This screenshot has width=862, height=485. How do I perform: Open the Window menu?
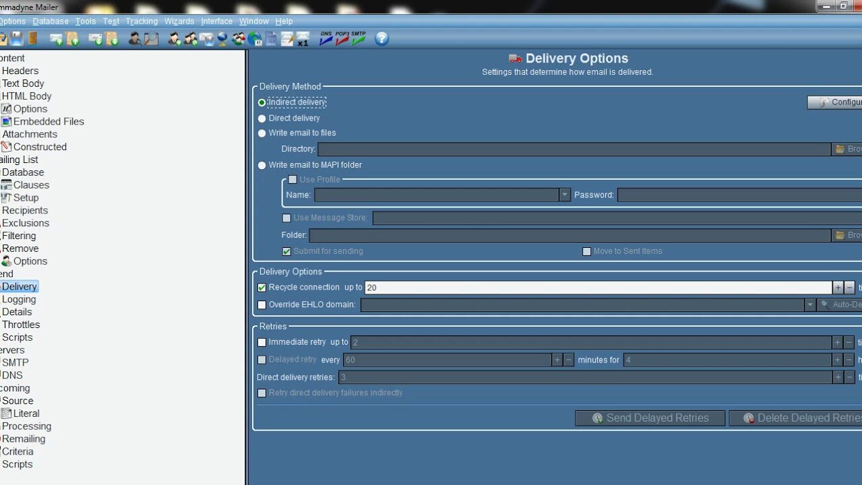point(254,22)
